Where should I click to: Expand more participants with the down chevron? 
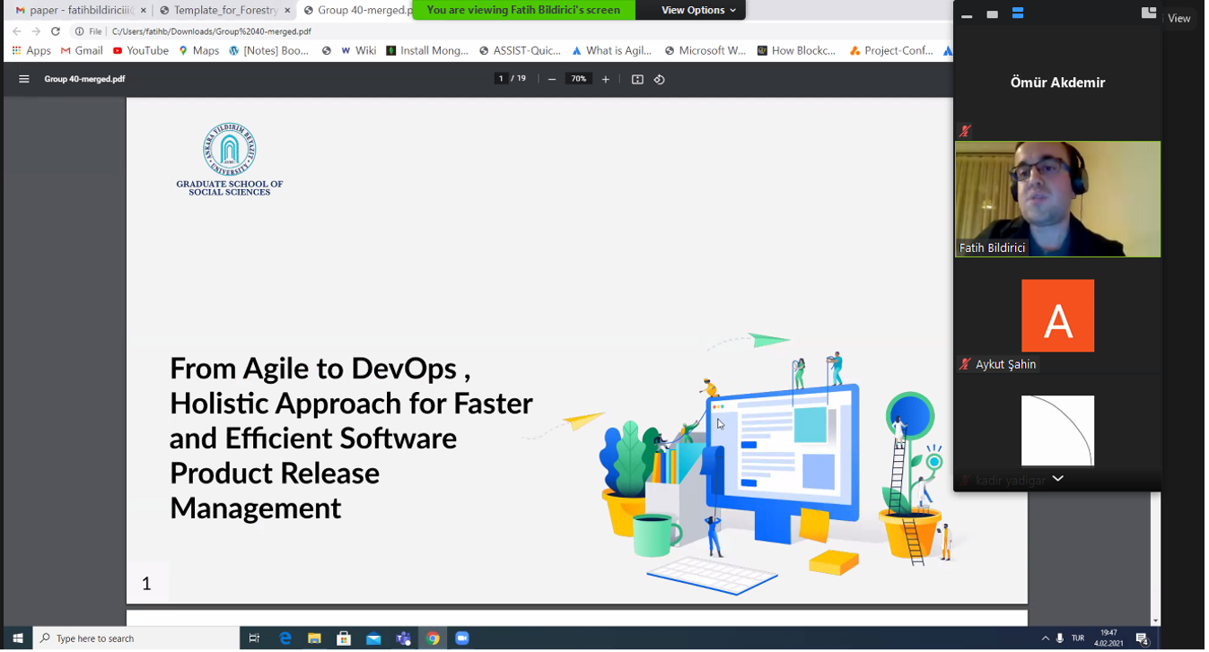tap(1058, 479)
